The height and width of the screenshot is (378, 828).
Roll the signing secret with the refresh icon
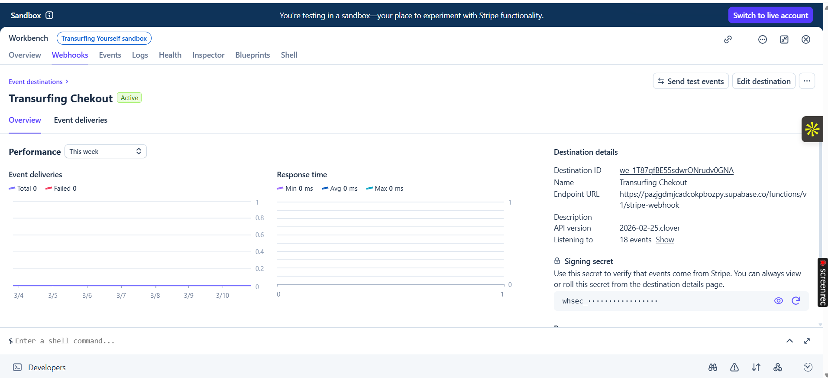796,301
